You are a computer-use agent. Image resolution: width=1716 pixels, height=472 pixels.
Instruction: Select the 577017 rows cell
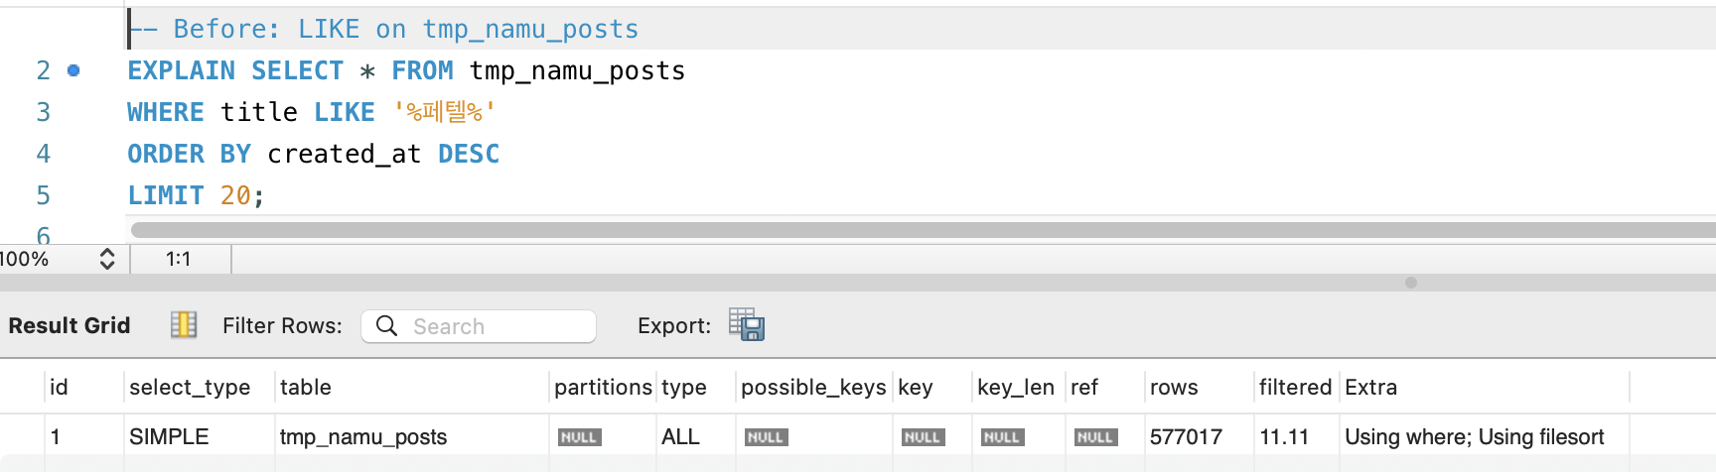point(1186,437)
